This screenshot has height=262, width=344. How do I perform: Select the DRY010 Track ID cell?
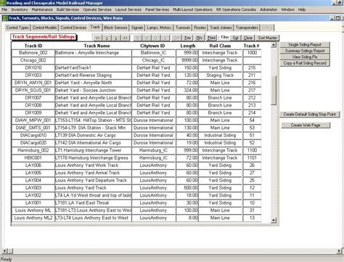tap(33, 67)
